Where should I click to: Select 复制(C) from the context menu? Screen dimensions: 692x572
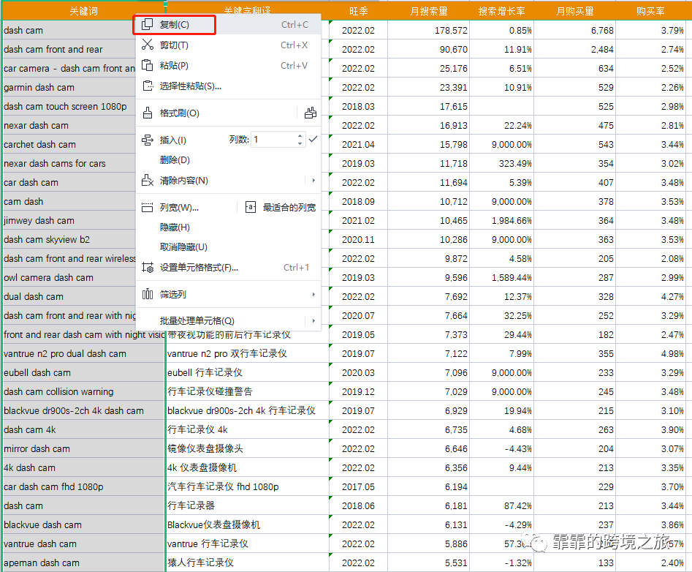tap(174, 24)
